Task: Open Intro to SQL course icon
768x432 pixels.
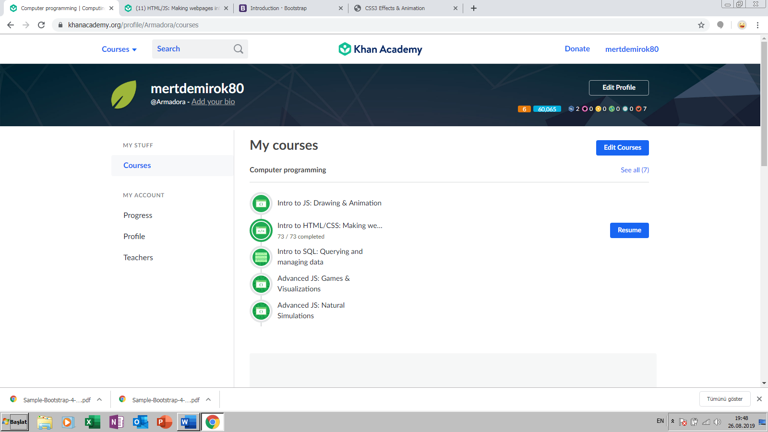Action: pos(261,257)
